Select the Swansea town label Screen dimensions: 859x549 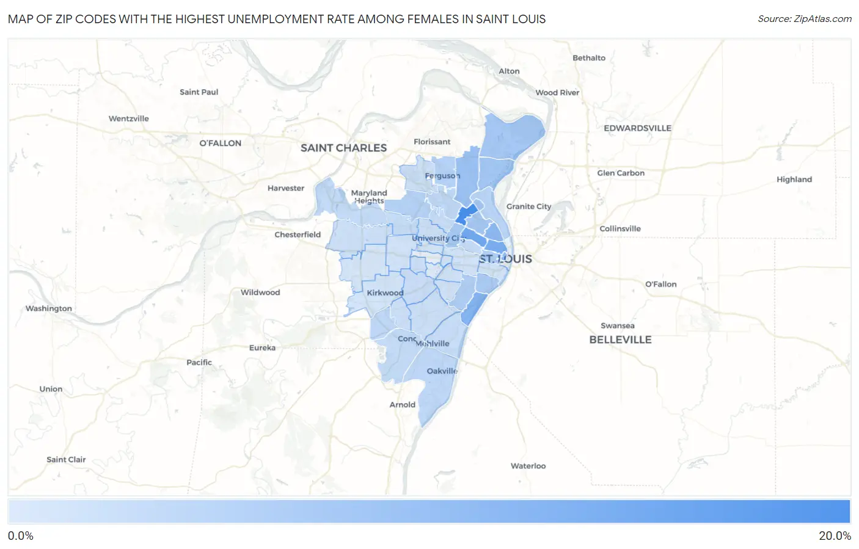(x=618, y=325)
